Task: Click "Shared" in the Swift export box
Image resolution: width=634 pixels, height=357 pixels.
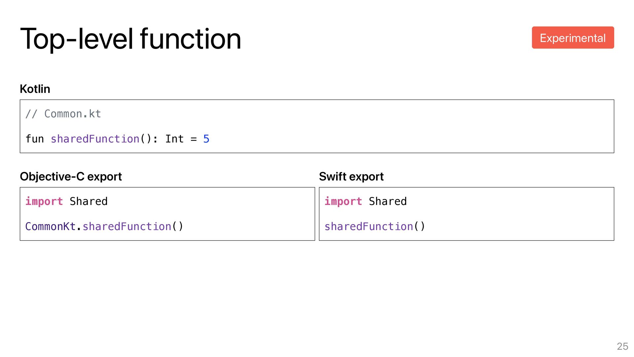Action: tap(388, 201)
